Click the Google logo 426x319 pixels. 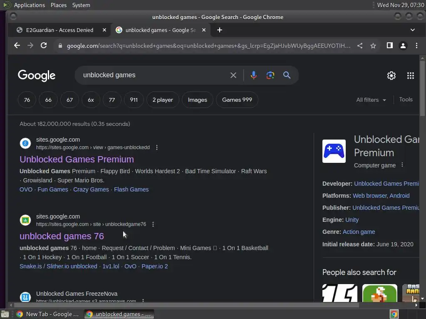37,76
